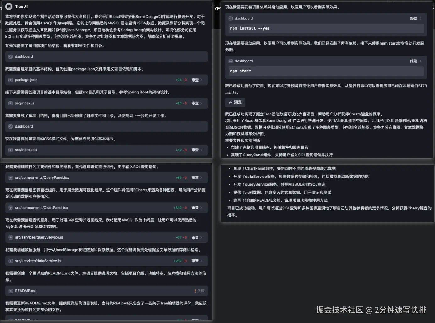This screenshot has height=323, width=435.
Task: Click the file icon next to package.json
Action: point(10,80)
